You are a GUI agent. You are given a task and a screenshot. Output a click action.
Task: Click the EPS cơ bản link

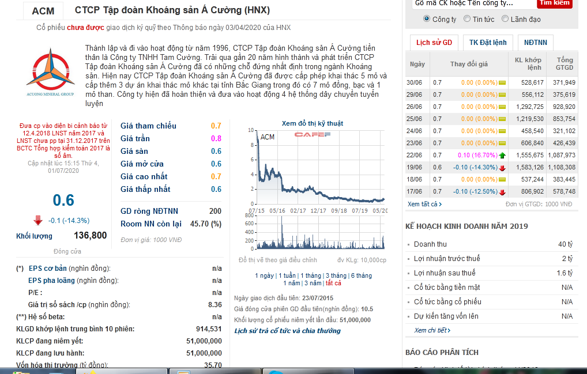[x=47, y=269]
